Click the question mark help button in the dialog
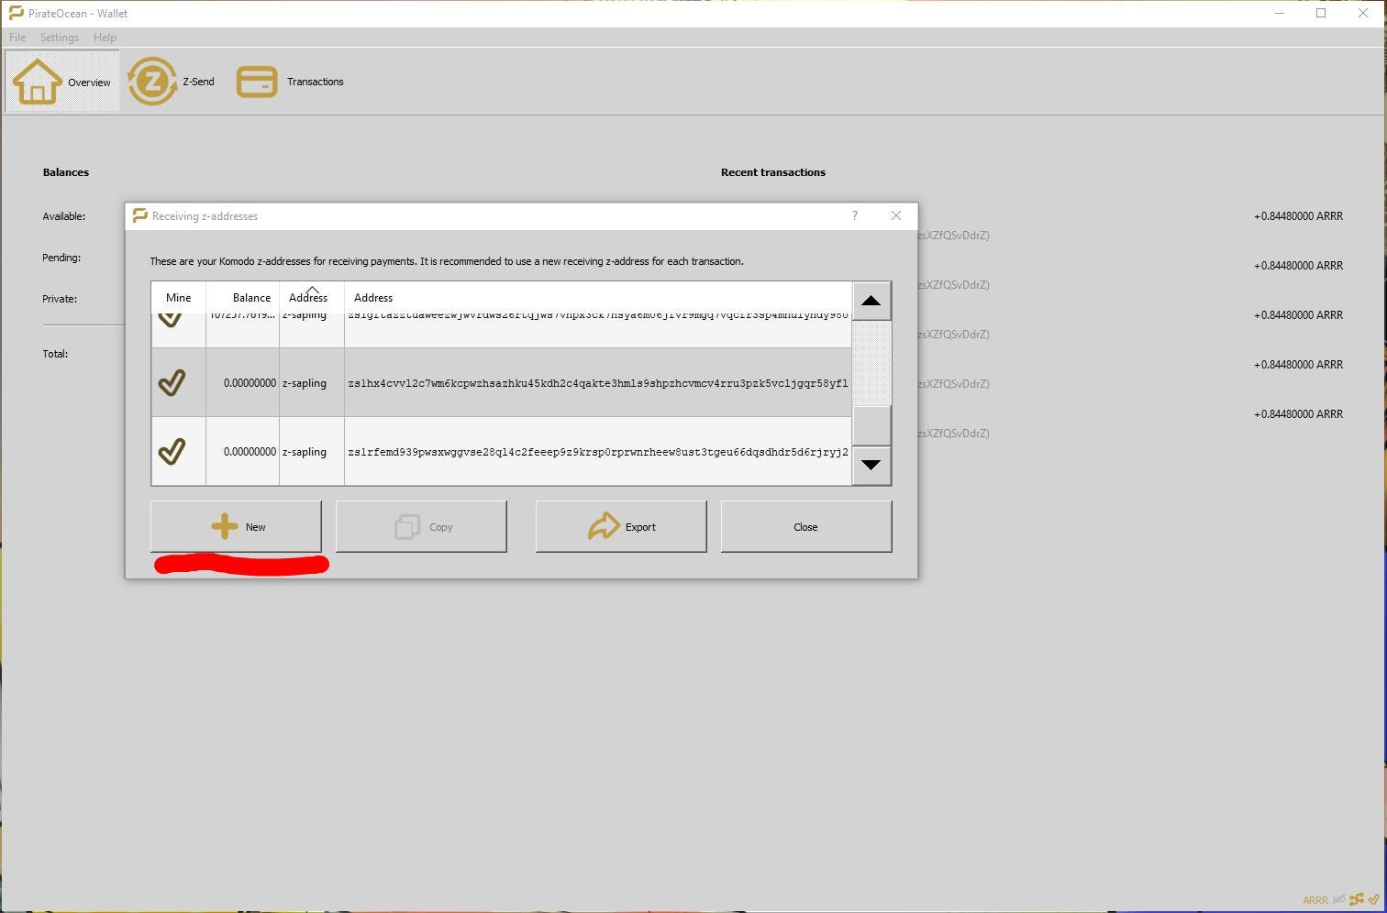Viewport: 1387px width, 913px height. pos(855,215)
